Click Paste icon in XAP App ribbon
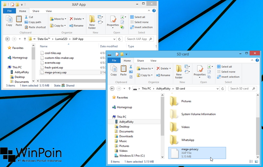Image resolution: width=263 pixels, height=167 pixels. [19, 19]
